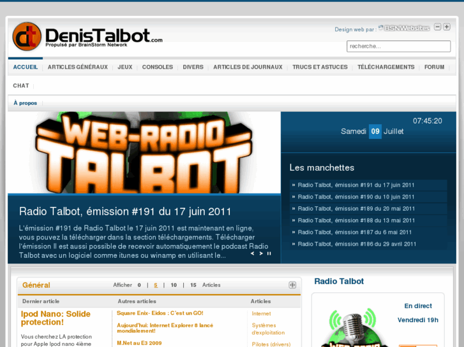Open Trucs et astuces menu
This screenshot has height=347, width=464.
coord(320,67)
